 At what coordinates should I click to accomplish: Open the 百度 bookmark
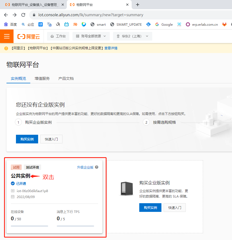coord(10,25)
